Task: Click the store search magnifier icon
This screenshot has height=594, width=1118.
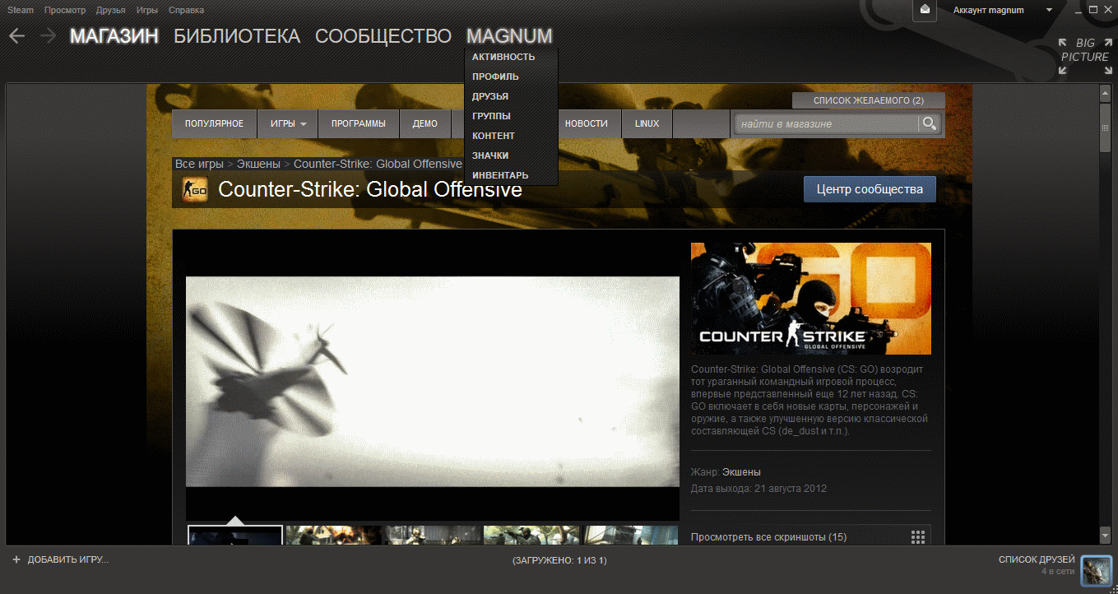Action: (x=930, y=123)
